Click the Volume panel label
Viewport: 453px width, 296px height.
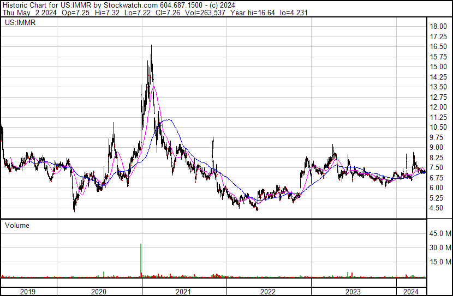(17, 225)
